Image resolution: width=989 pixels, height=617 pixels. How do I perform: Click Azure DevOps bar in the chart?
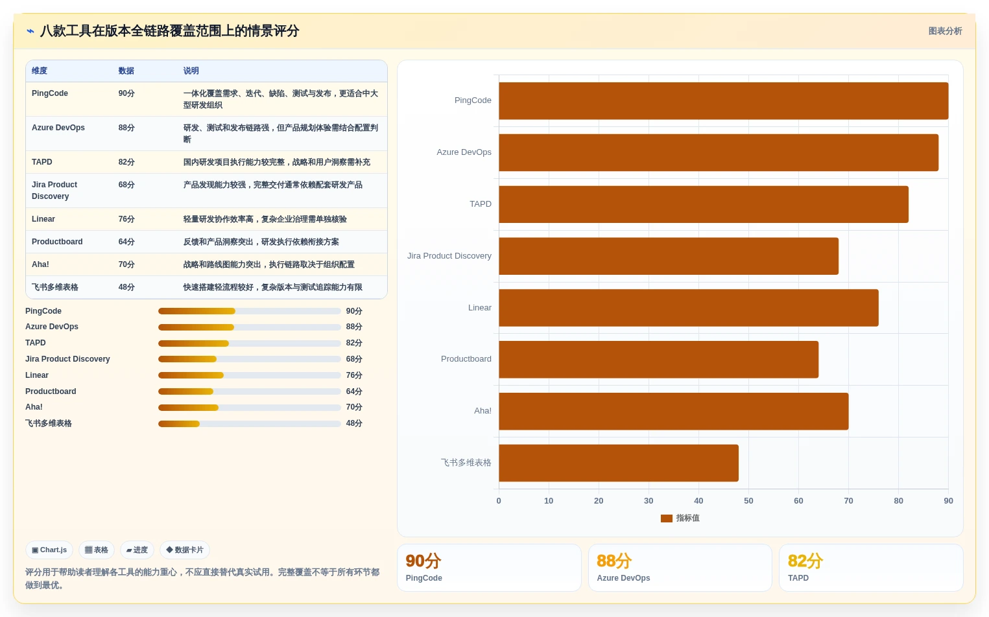click(719, 152)
